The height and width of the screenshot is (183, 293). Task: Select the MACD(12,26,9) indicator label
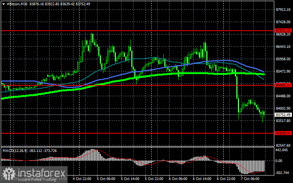(x=15, y=150)
